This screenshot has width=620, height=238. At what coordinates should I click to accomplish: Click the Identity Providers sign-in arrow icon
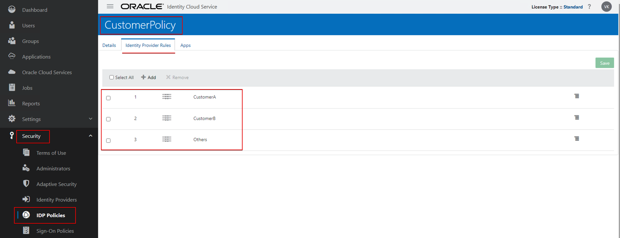pos(26,199)
